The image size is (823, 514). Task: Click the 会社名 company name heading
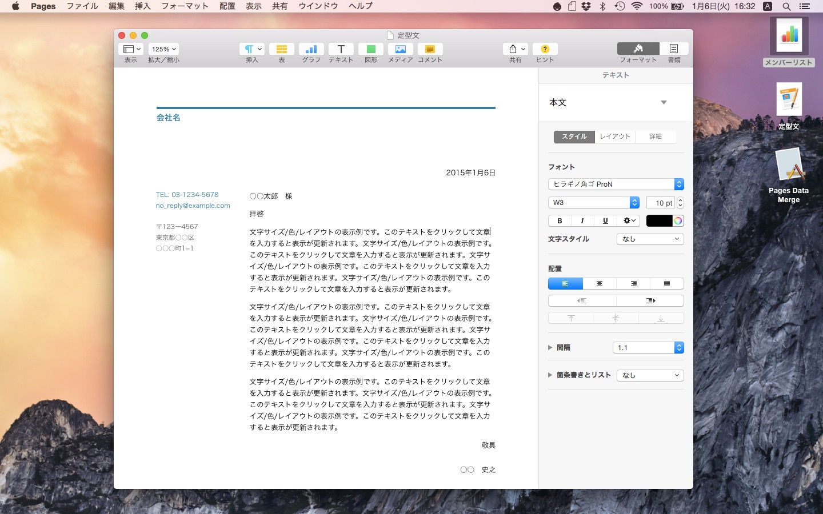(x=168, y=118)
